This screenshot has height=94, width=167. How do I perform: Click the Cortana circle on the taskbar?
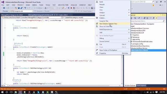[7, 92]
